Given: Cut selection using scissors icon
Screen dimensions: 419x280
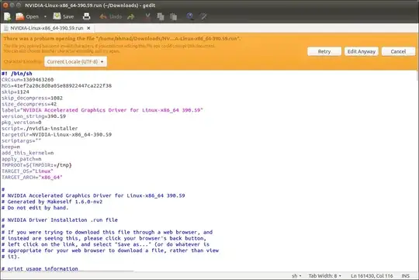Looking at the screenshot, I should click(x=147, y=16).
